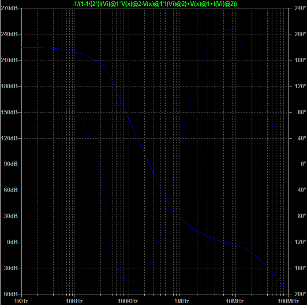Click the 210dB left axis label
The width and height of the screenshot is (307, 305).
(9, 60)
